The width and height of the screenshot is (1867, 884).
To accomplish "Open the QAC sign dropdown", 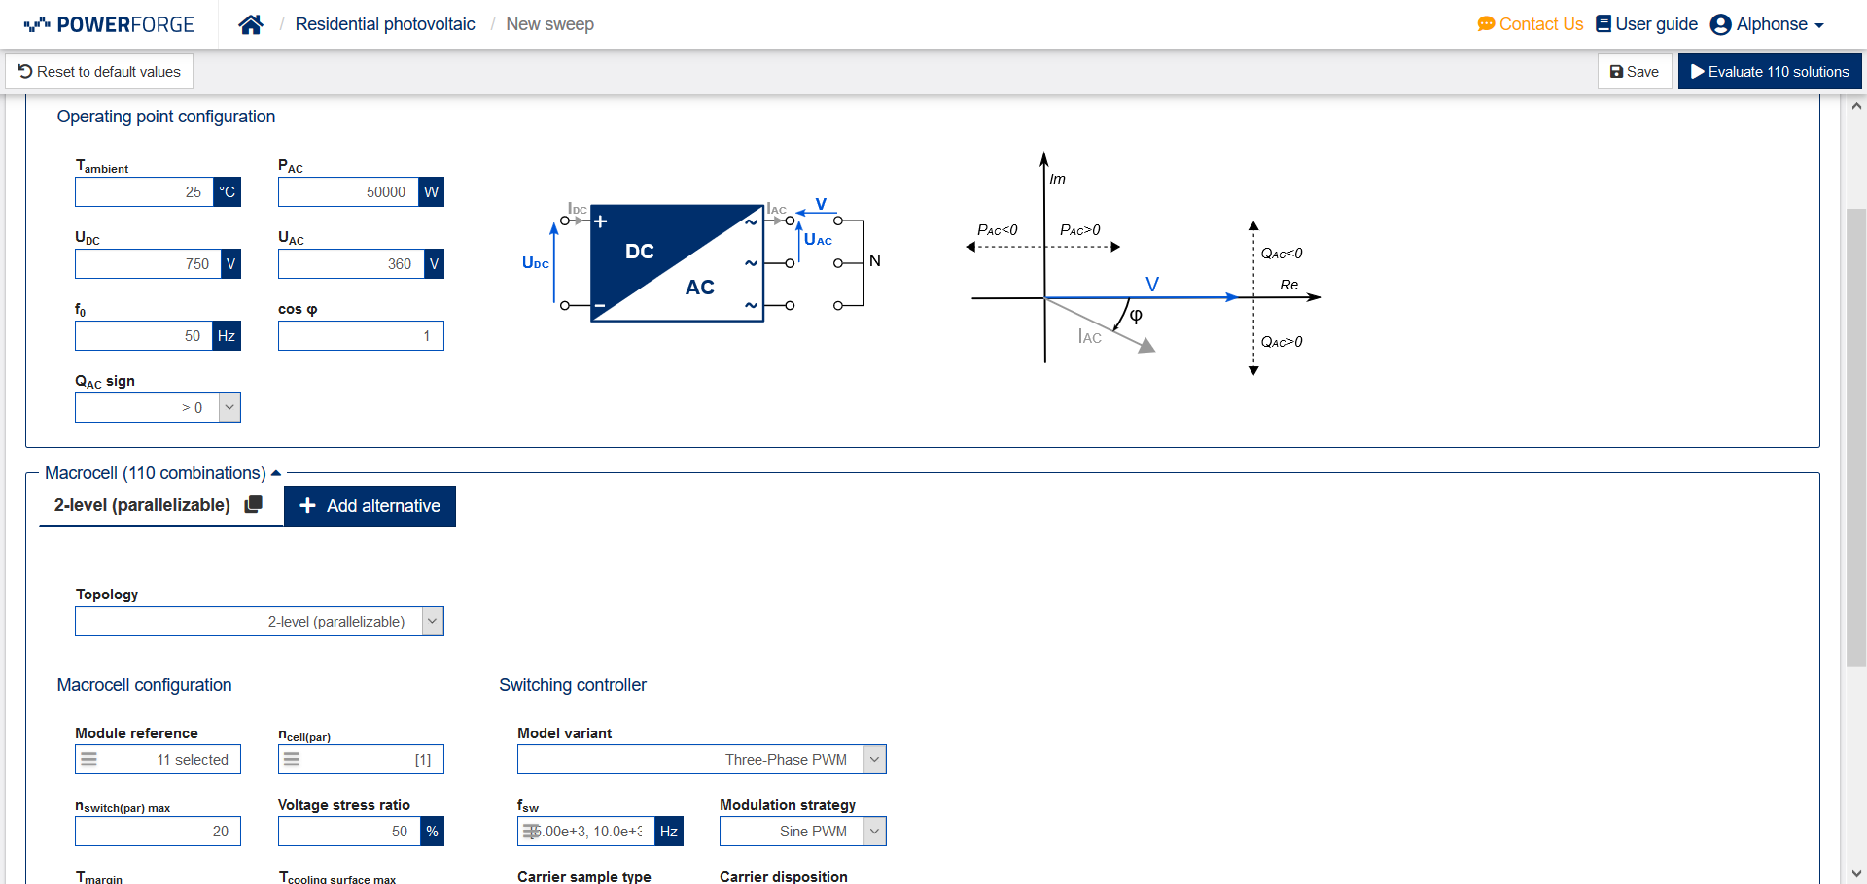I will click(x=229, y=408).
